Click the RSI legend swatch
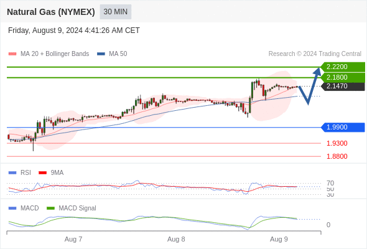Screen dimensions: 367x249 click(x=12, y=173)
